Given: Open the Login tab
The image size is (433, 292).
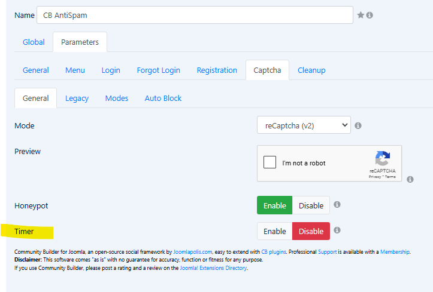Looking at the screenshot, I should tap(111, 70).
